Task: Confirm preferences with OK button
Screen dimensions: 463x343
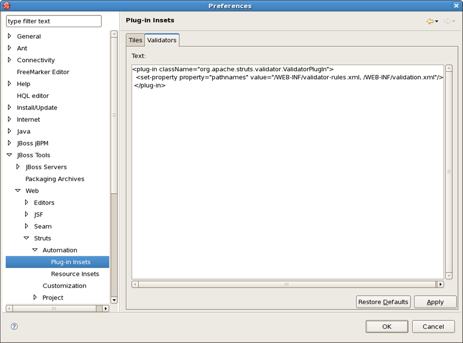Action: pos(387,326)
